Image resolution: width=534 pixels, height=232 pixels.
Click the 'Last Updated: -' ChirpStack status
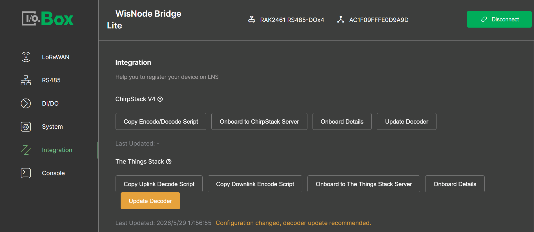pos(137,144)
